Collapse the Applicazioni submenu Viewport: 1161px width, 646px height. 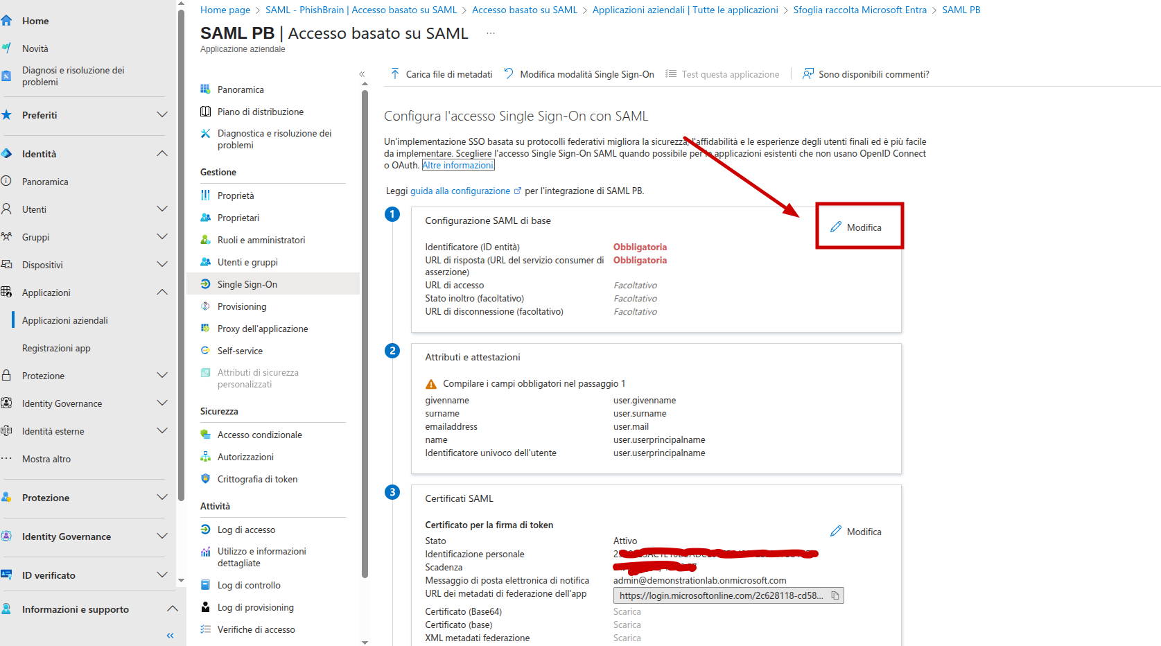click(162, 293)
